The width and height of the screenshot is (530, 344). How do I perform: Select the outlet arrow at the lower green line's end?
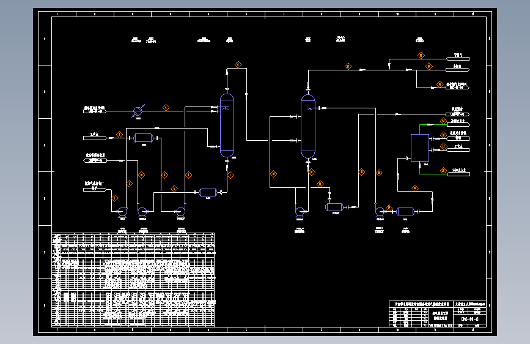pos(458,174)
